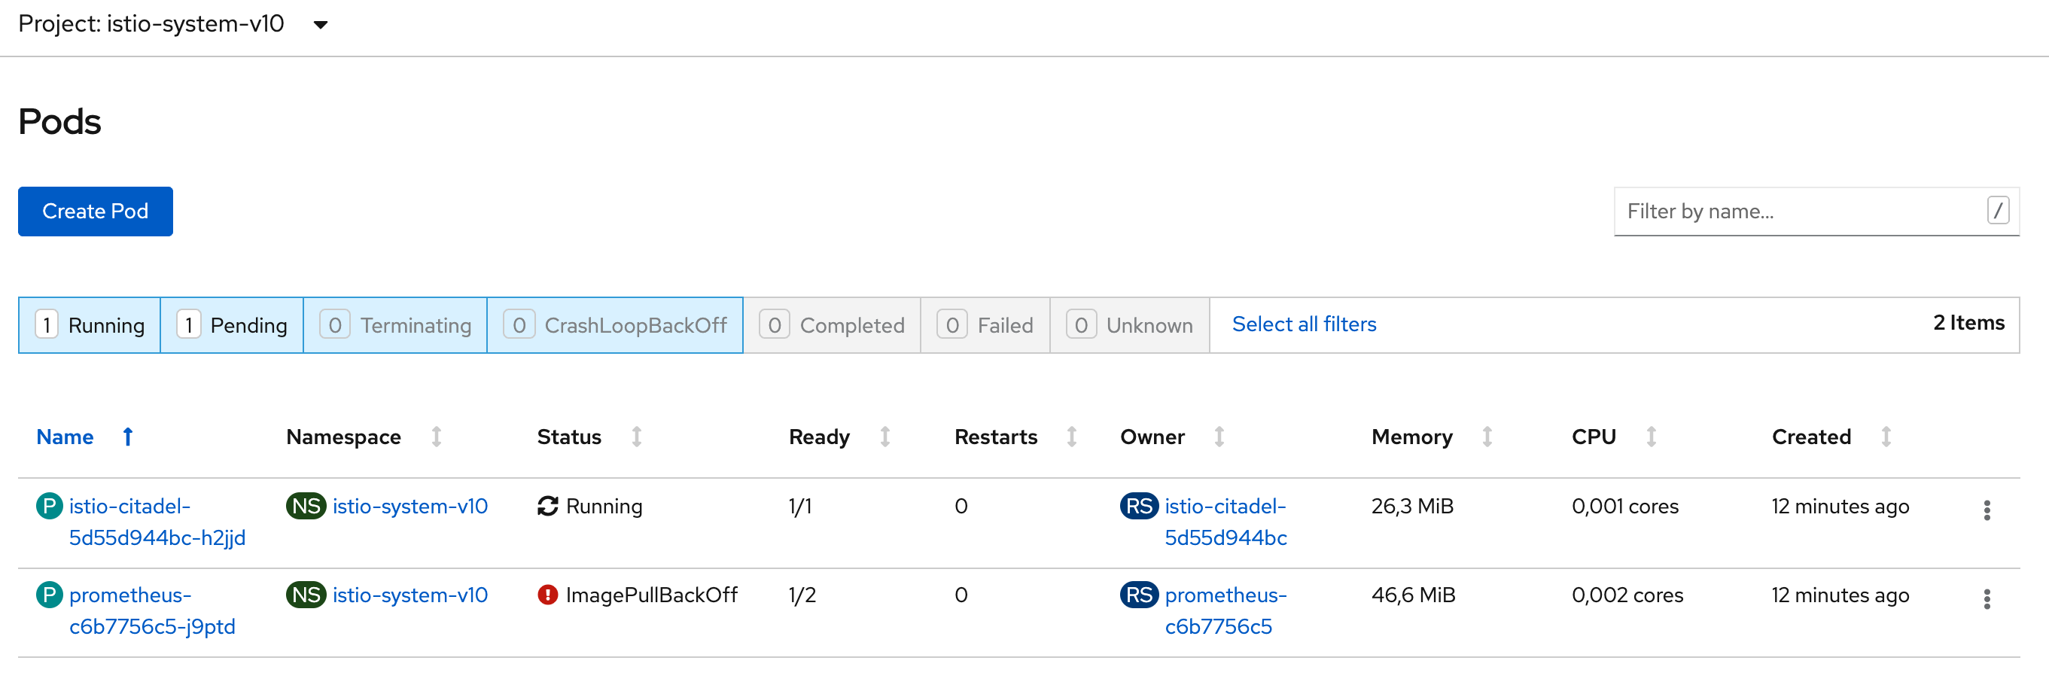This screenshot has width=2049, height=691.
Task: Open kebab menu for prometheus pod
Action: [1987, 600]
